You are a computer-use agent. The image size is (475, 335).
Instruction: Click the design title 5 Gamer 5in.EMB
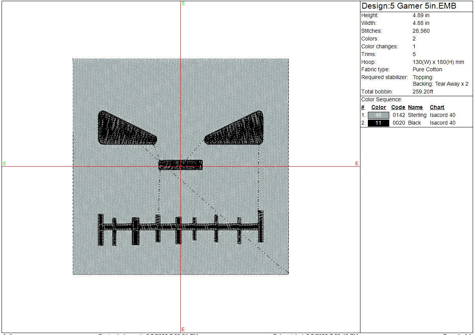409,6
